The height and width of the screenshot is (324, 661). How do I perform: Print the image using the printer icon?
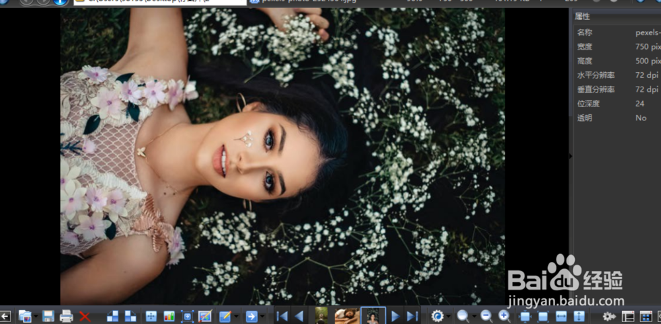(x=66, y=316)
